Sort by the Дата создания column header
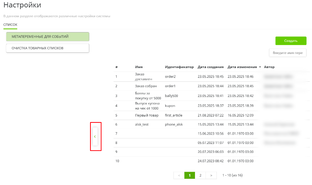 point(211,67)
